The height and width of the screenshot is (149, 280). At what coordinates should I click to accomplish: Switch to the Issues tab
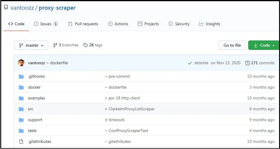[46, 24]
